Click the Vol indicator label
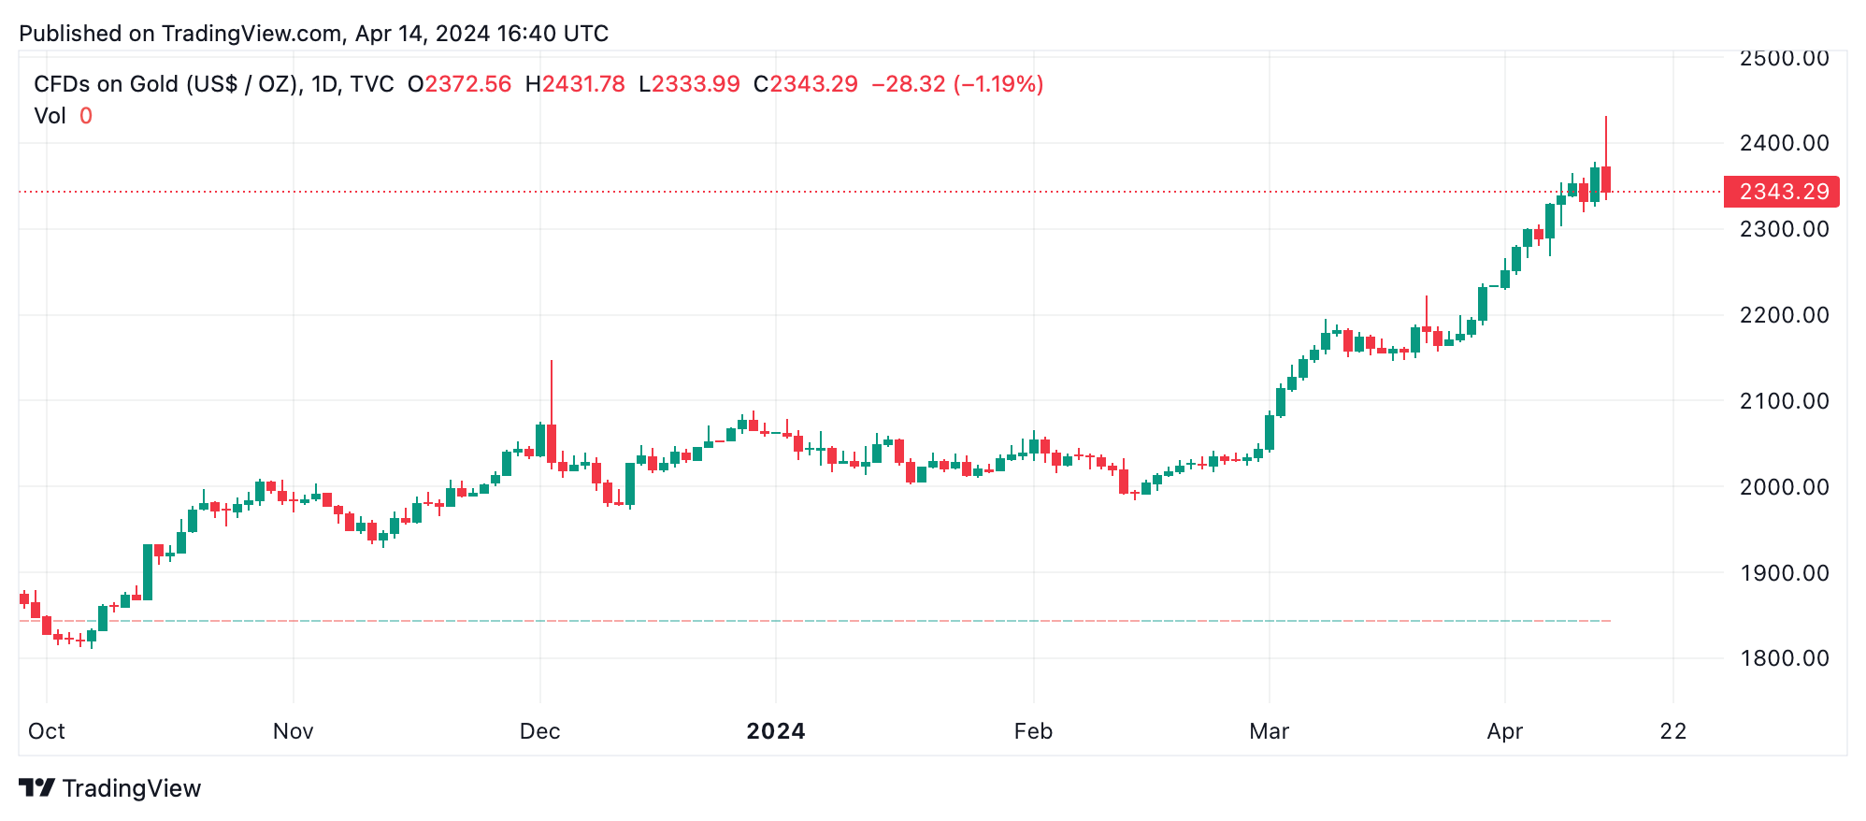 pos(50,116)
